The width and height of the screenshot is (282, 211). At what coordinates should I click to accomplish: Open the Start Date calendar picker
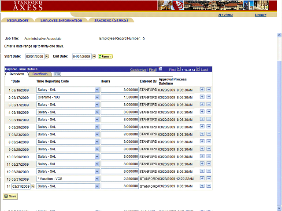point(47,56)
